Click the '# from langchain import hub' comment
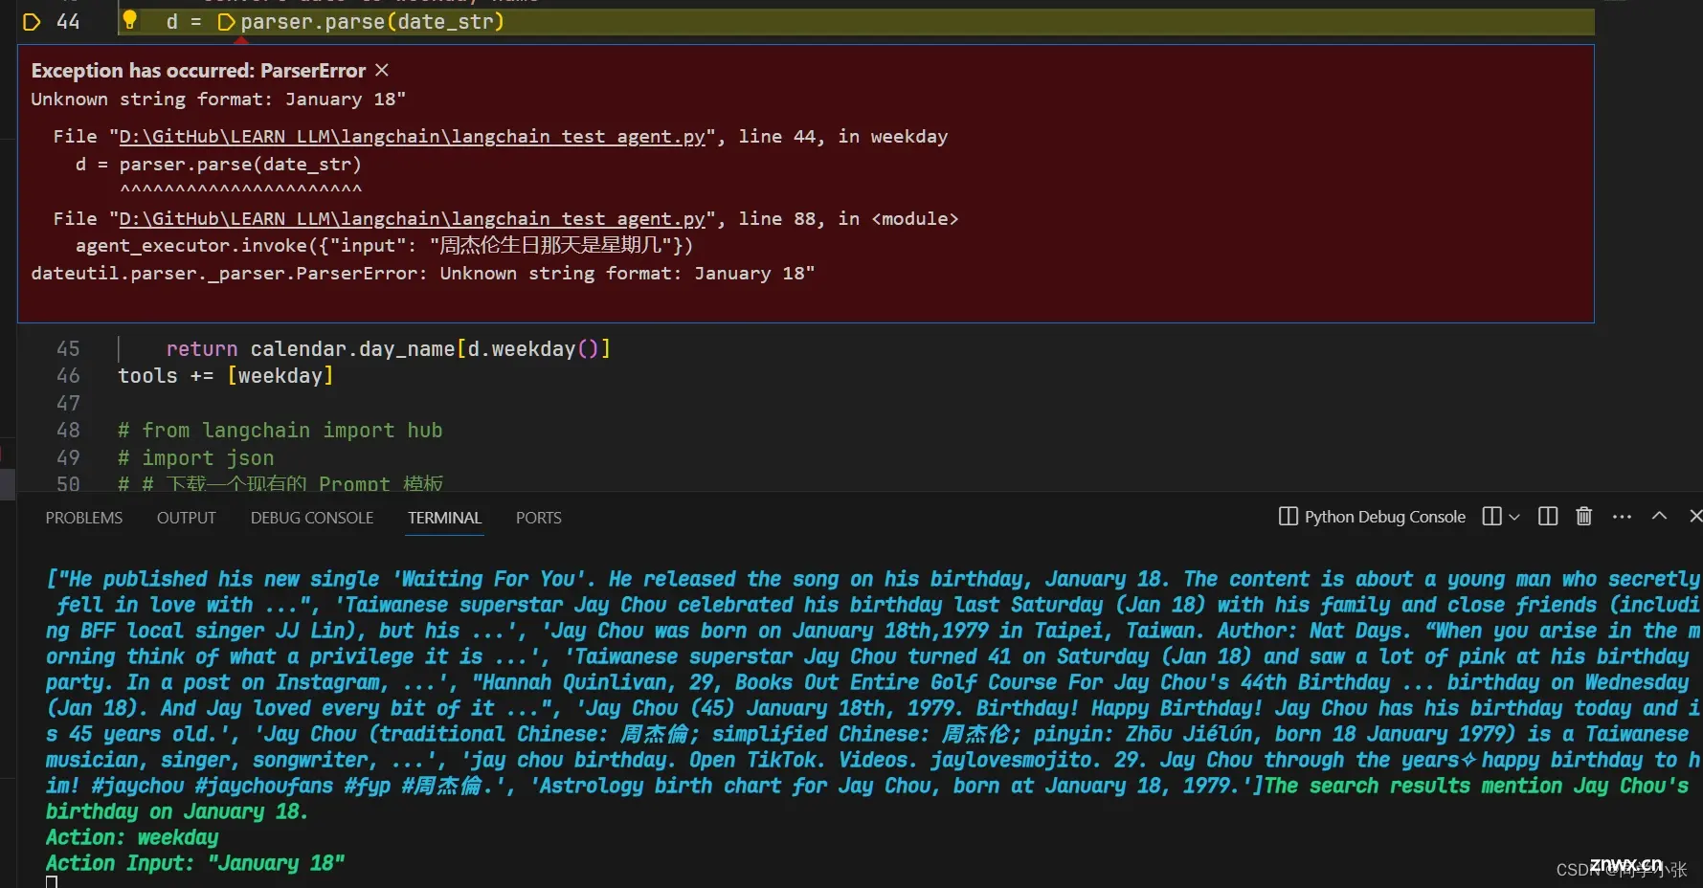 coord(280,431)
